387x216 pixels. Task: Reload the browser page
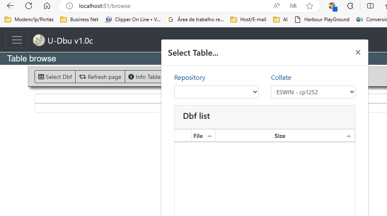pyautogui.click(x=29, y=6)
